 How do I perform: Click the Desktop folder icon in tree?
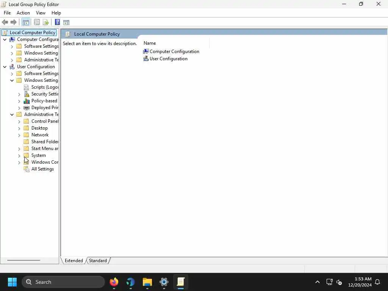(x=26, y=128)
